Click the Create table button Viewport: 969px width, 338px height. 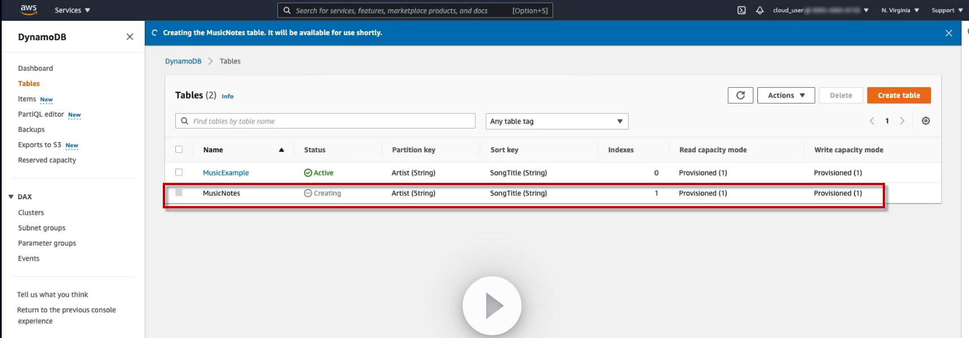(899, 95)
